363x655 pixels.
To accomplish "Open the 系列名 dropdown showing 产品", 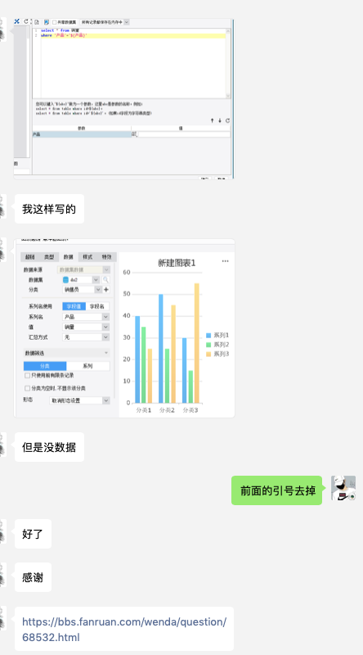I will click(86, 317).
